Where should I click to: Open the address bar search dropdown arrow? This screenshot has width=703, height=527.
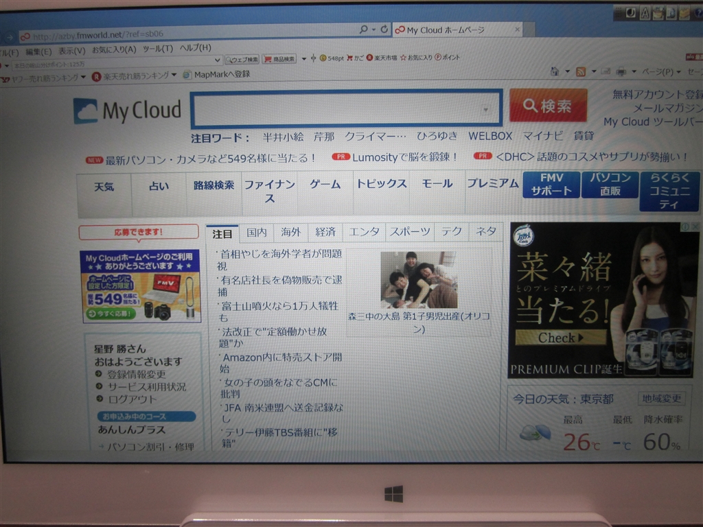click(373, 30)
